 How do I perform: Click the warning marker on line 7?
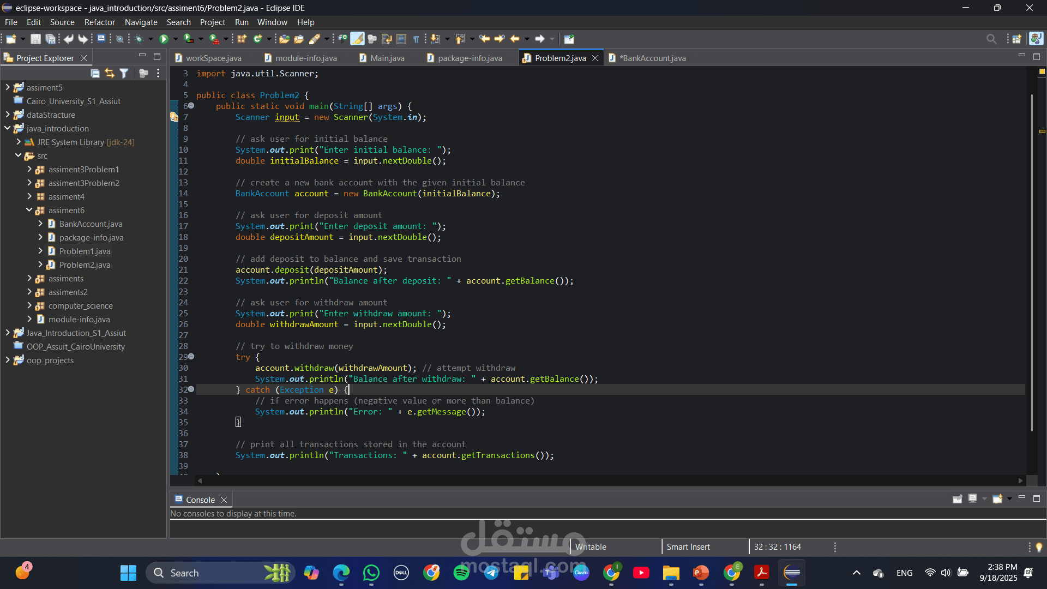(x=174, y=117)
